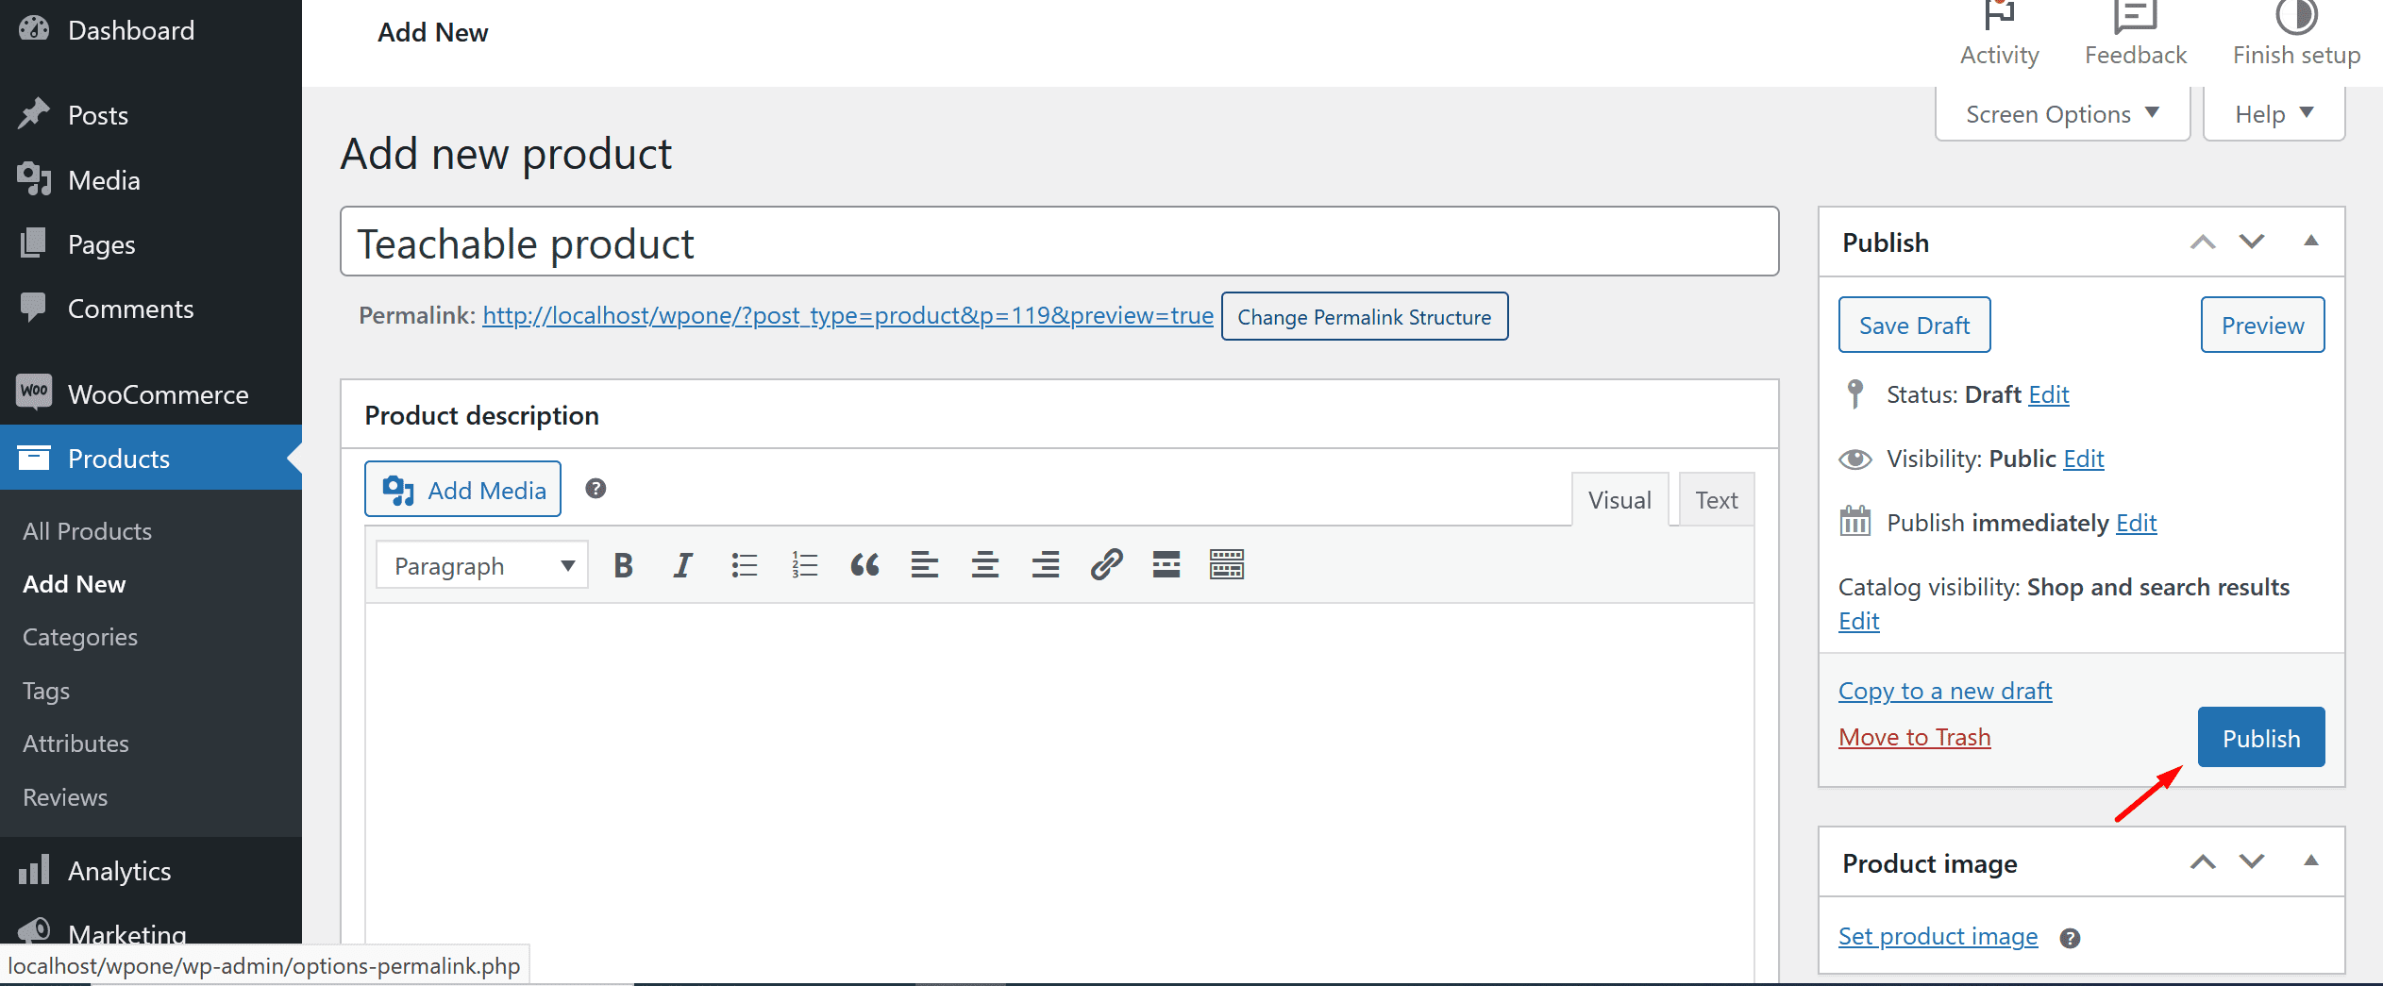This screenshot has width=2383, height=986.
Task: Click Set product image link
Action: pyautogui.click(x=1938, y=936)
